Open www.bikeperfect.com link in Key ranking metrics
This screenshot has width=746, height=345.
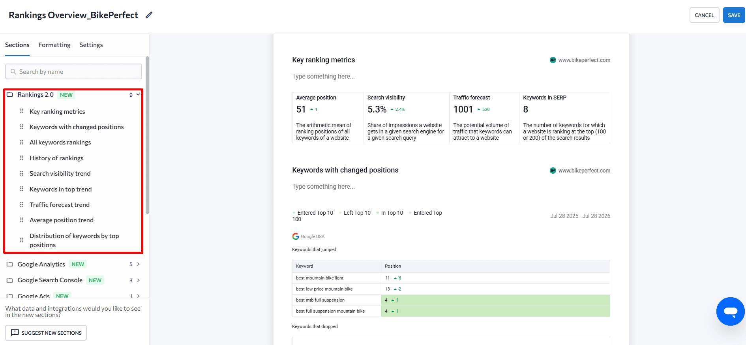click(x=584, y=60)
